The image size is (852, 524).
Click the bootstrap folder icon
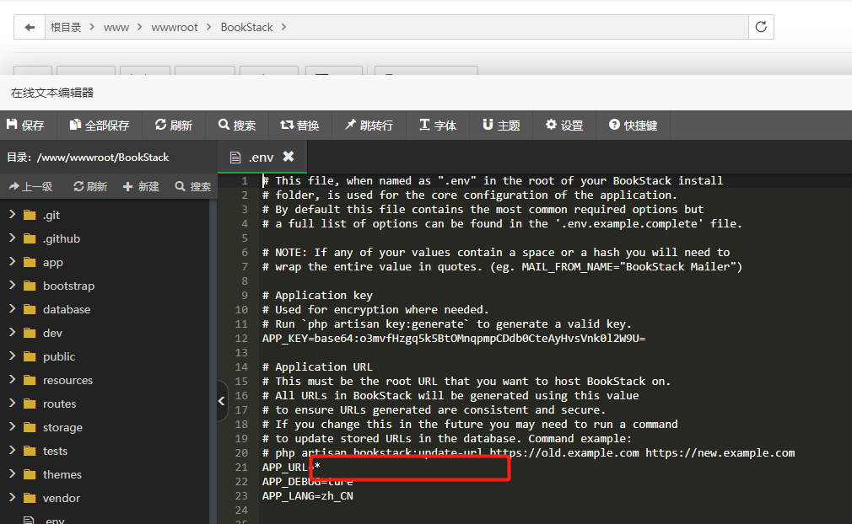[x=30, y=286]
